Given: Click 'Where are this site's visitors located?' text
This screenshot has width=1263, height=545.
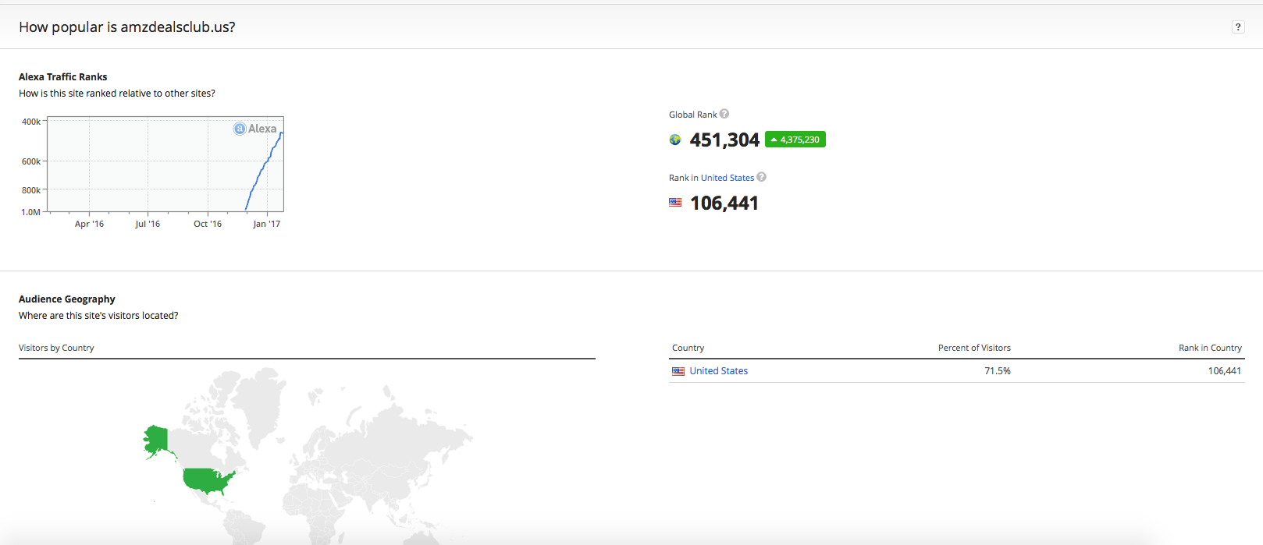Looking at the screenshot, I should coord(98,315).
